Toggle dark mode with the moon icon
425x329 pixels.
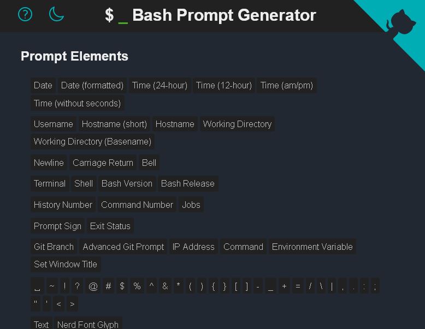56,14
